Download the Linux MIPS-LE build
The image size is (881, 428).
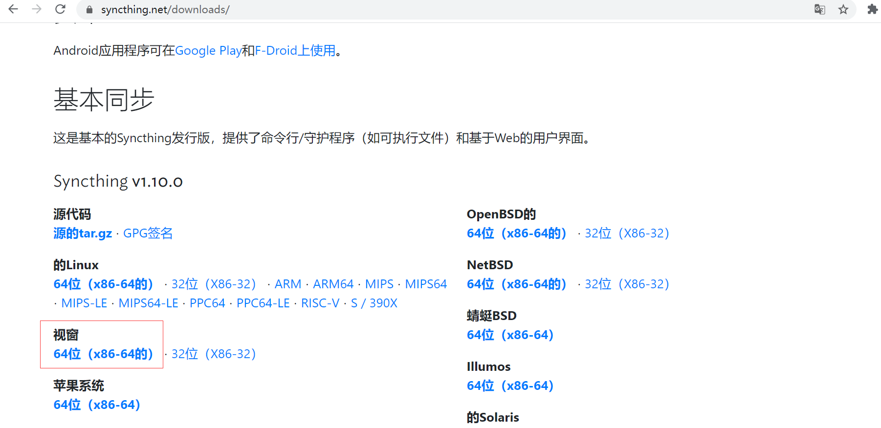tap(84, 303)
